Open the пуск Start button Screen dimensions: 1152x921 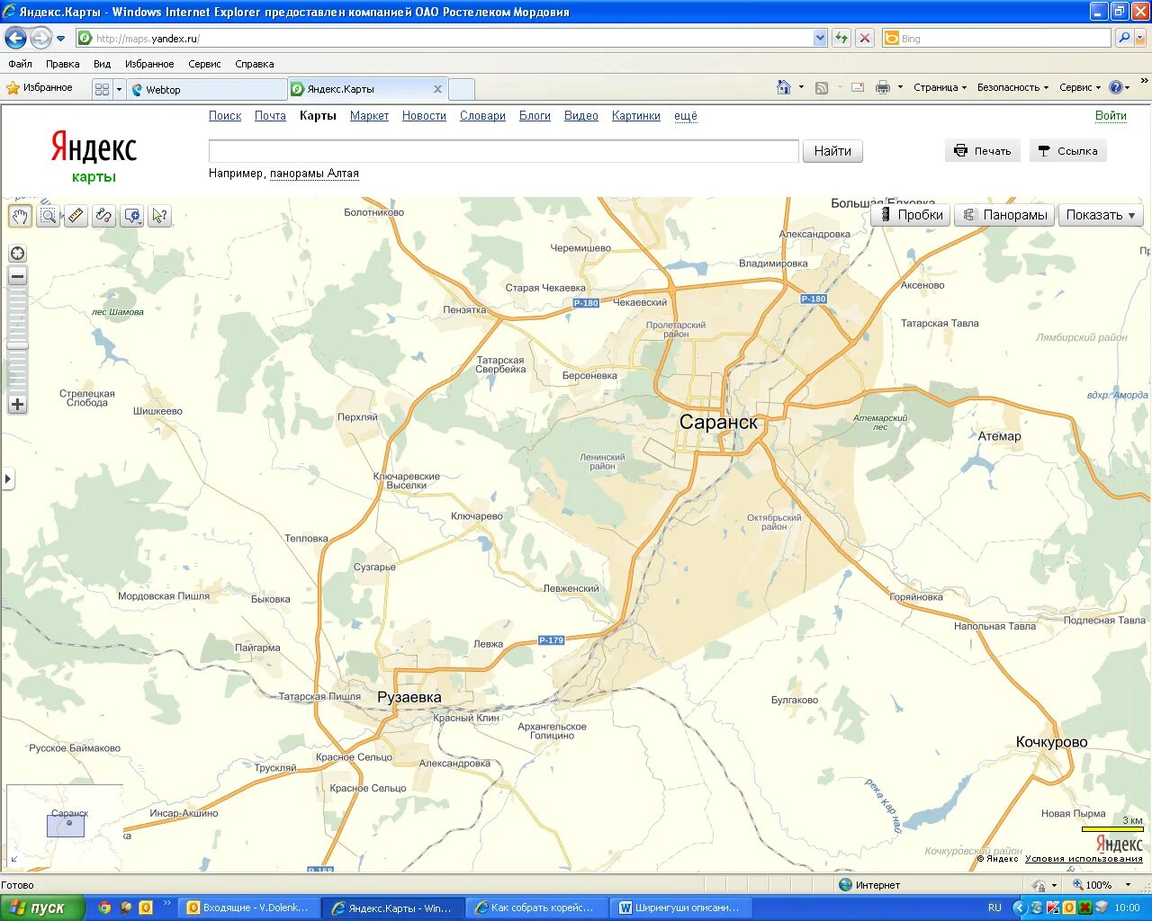point(43,908)
